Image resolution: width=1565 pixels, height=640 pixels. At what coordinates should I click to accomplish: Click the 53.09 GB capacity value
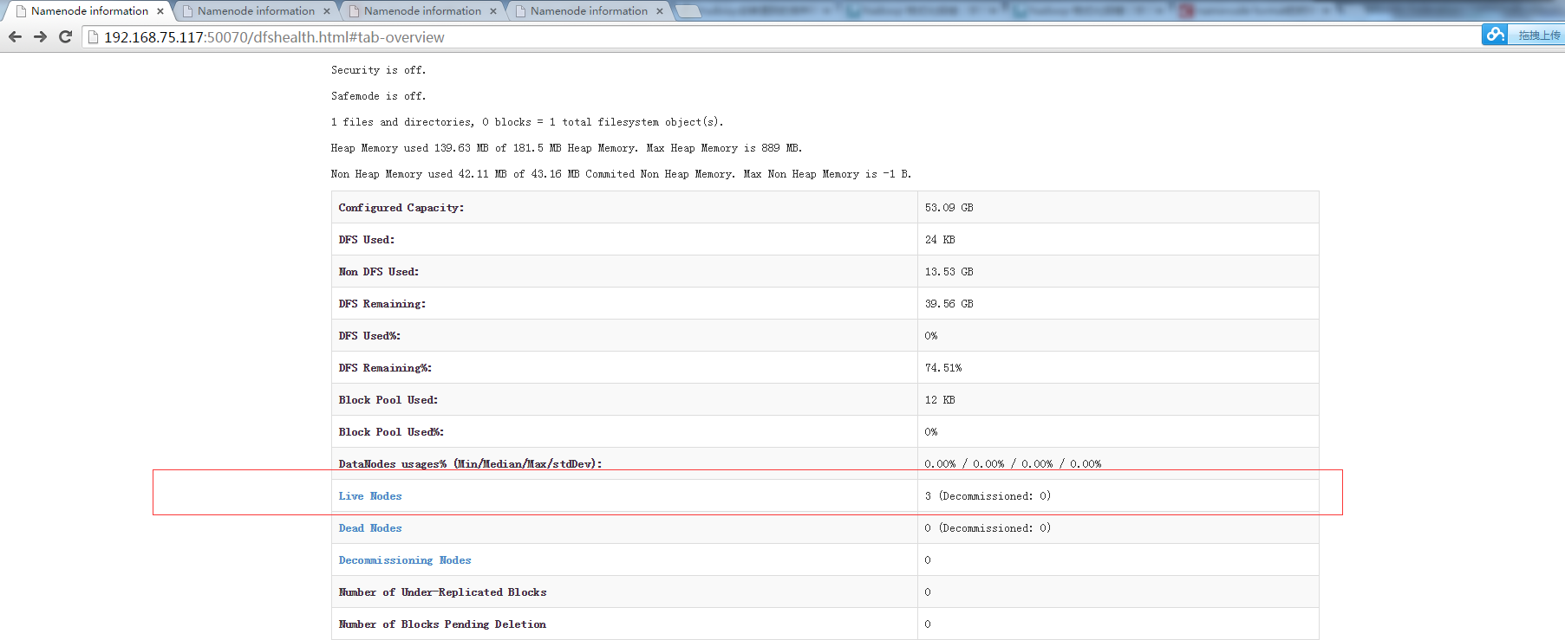[x=949, y=208]
